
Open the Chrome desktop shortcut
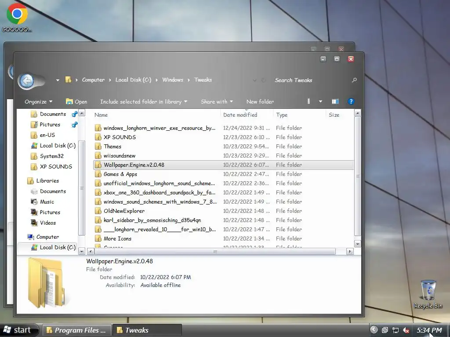tap(17, 17)
